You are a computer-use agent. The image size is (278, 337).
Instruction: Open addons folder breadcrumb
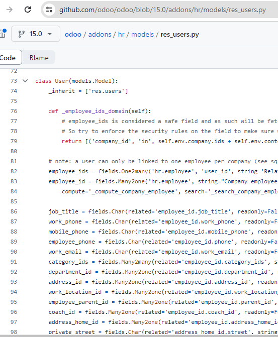pos(100,34)
